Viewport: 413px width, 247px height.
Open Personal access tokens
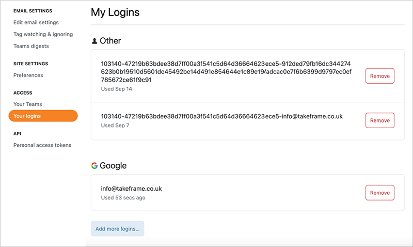tap(42, 145)
